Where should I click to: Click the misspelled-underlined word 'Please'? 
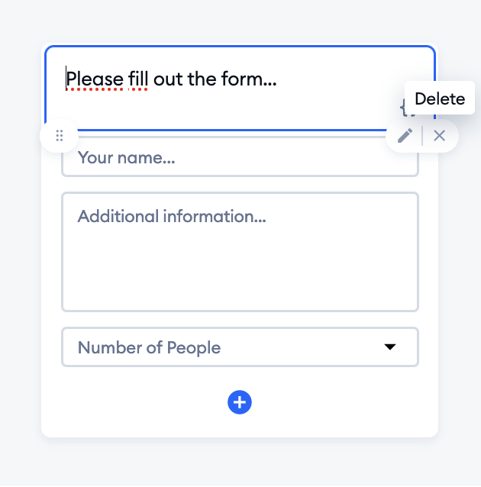[95, 79]
